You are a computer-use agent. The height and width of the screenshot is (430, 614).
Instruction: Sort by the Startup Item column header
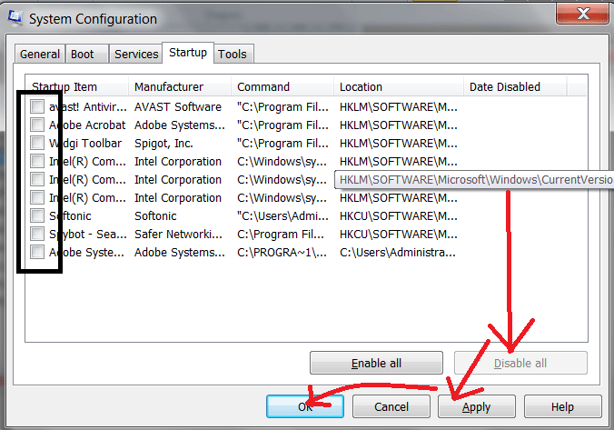[77, 86]
